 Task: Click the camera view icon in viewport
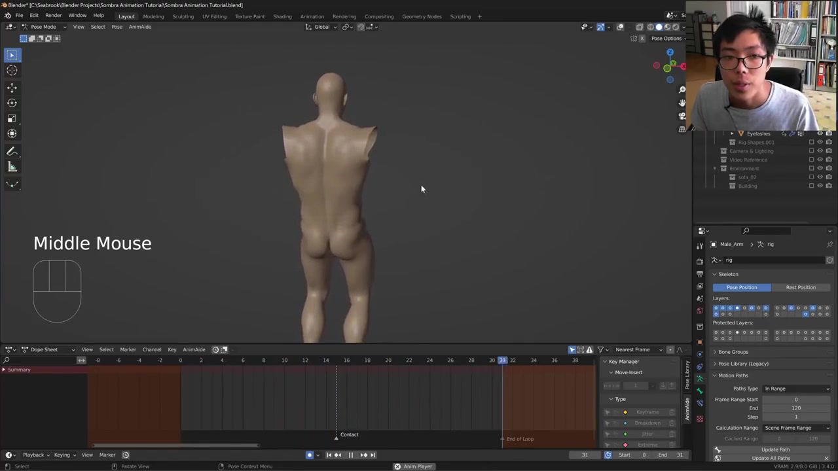pyautogui.click(x=682, y=116)
